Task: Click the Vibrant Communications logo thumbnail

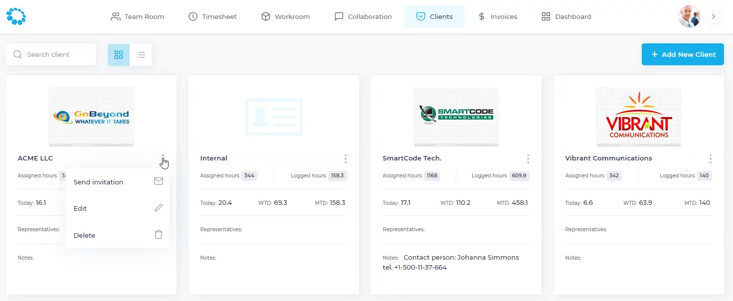Action: (639, 117)
